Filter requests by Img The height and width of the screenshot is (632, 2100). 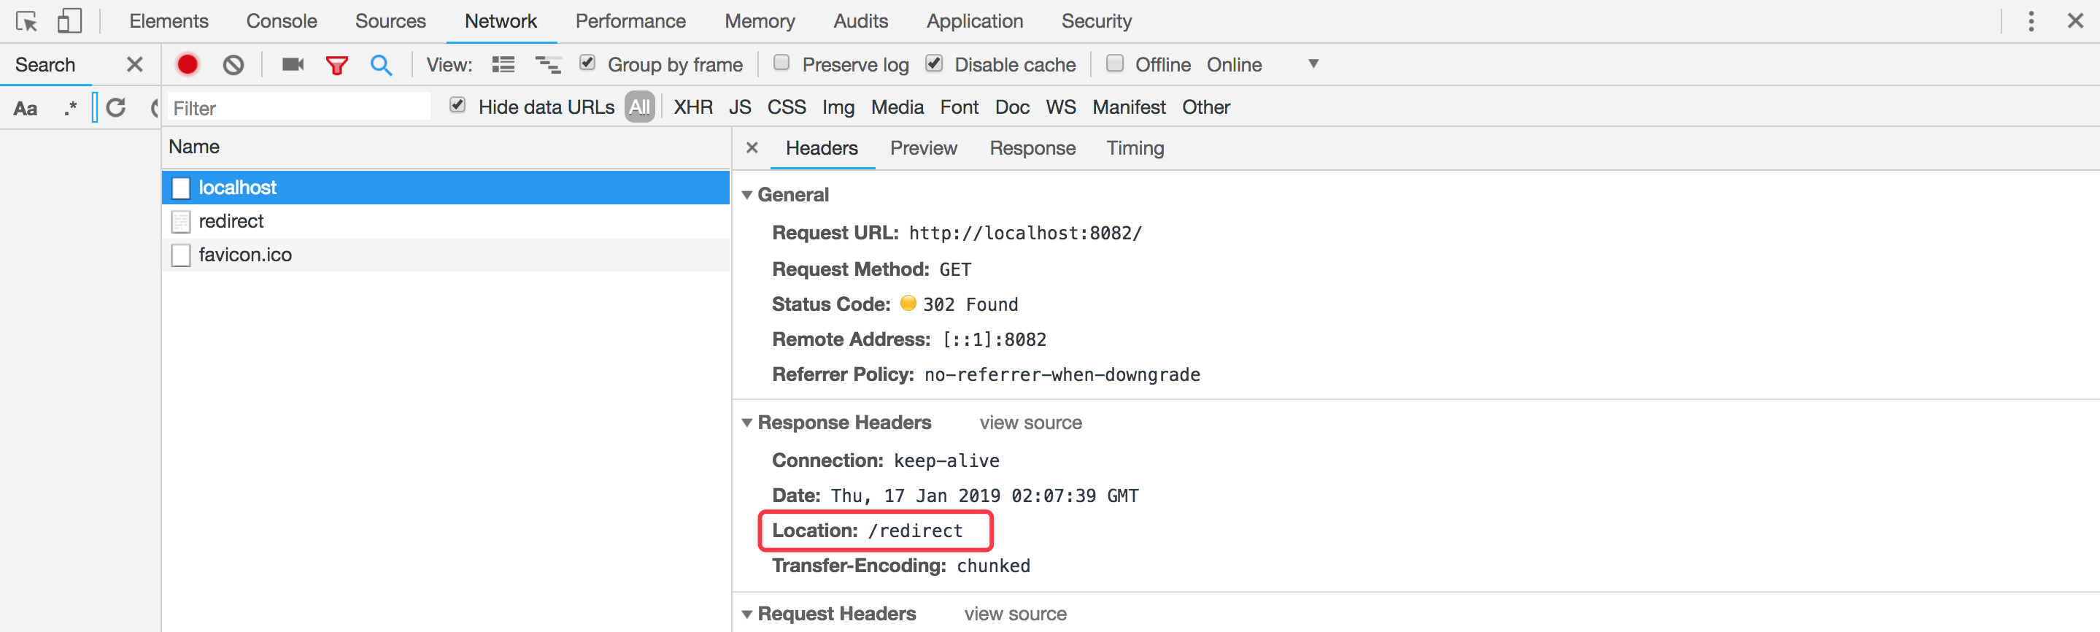[838, 107]
